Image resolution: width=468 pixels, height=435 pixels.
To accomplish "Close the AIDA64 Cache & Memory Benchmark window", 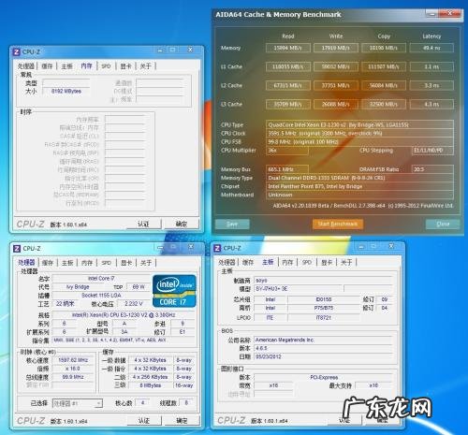I will coord(450,13).
